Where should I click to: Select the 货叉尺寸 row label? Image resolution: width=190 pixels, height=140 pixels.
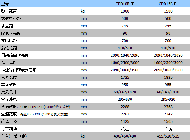(x=9, y=92)
